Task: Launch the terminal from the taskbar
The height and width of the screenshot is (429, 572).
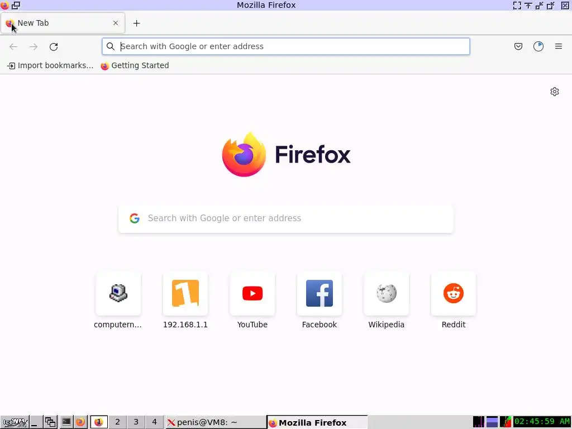Action: [x=66, y=422]
